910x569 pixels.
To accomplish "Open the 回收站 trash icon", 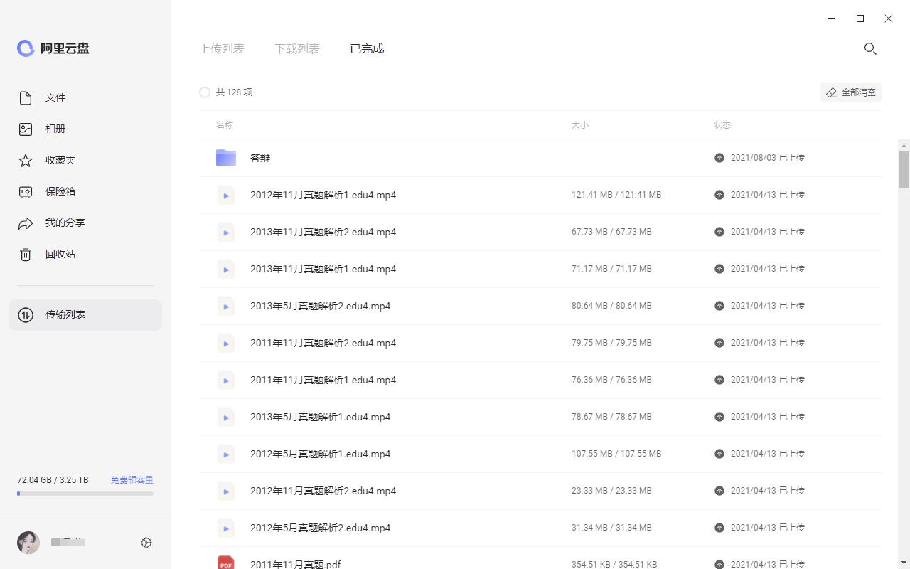I will 26,255.
